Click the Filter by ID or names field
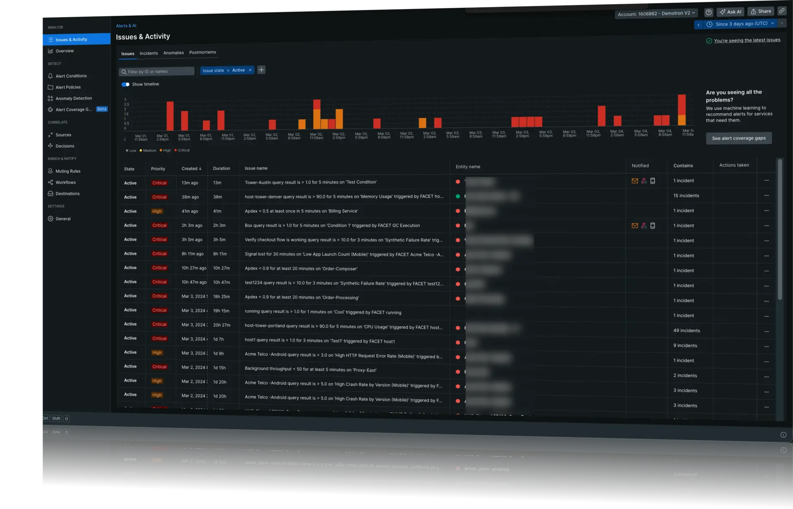Screen dimensions: 793x509 point(157,72)
